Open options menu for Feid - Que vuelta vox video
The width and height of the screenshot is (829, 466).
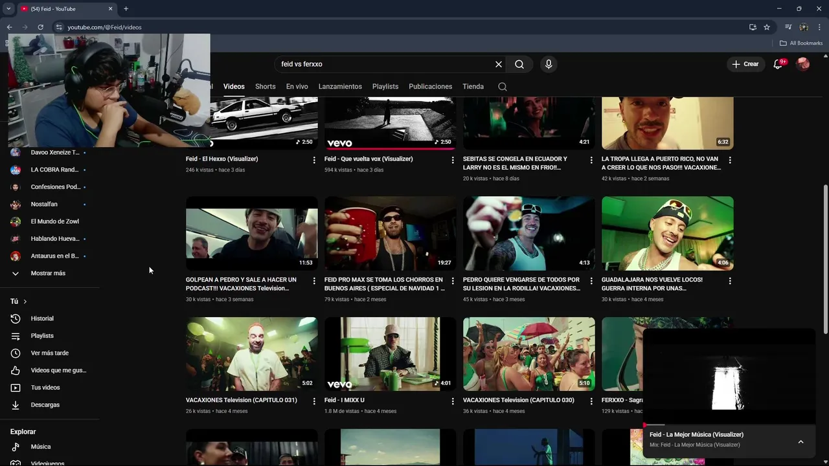pos(453,160)
